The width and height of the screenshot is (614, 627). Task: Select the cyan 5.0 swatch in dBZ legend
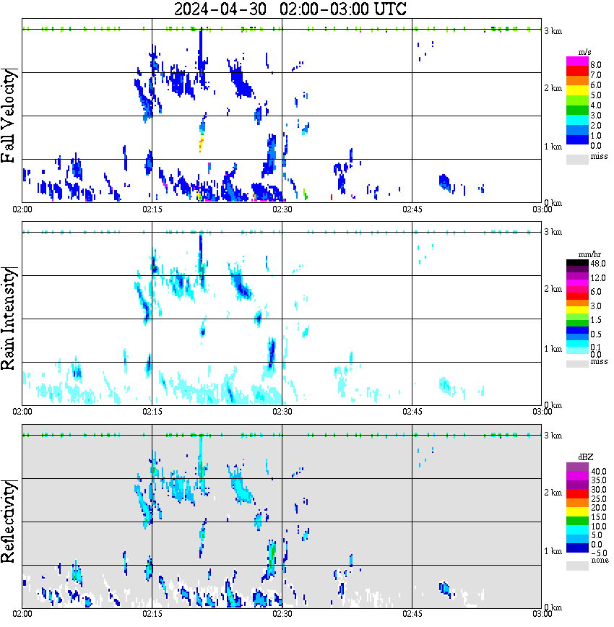pyautogui.click(x=577, y=529)
